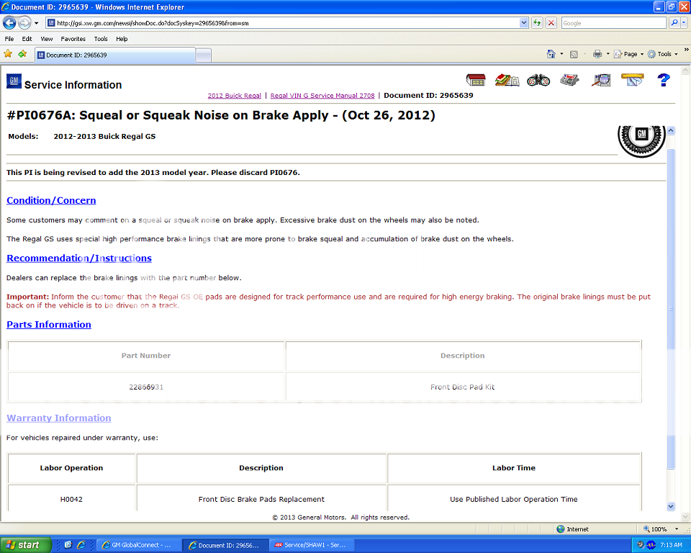The image size is (691, 553).
Task: Open the stacked books manuals icon
Action: tap(507, 80)
